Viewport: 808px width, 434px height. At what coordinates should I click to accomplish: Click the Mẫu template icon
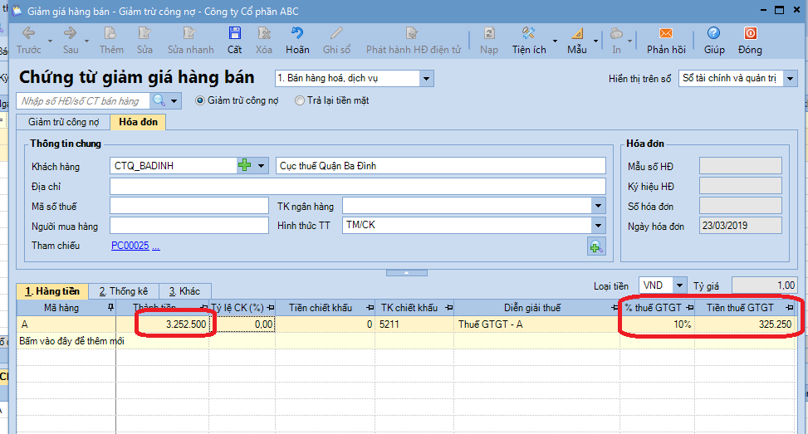click(x=577, y=34)
